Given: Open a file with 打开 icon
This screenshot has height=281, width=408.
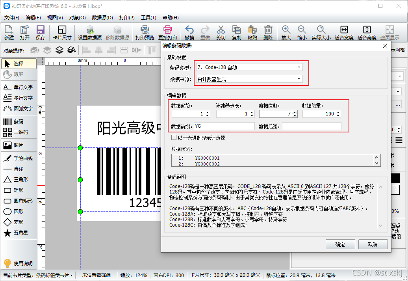Looking at the screenshot, I should click(x=25, y=33).
